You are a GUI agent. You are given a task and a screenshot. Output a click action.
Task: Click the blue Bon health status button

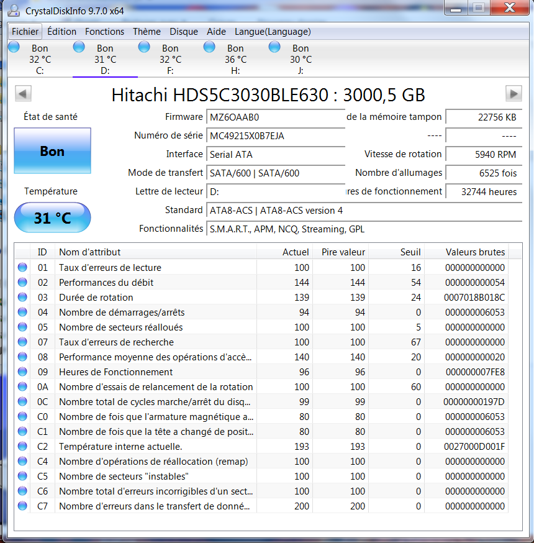pyautogui.click(x=52, y=151)
